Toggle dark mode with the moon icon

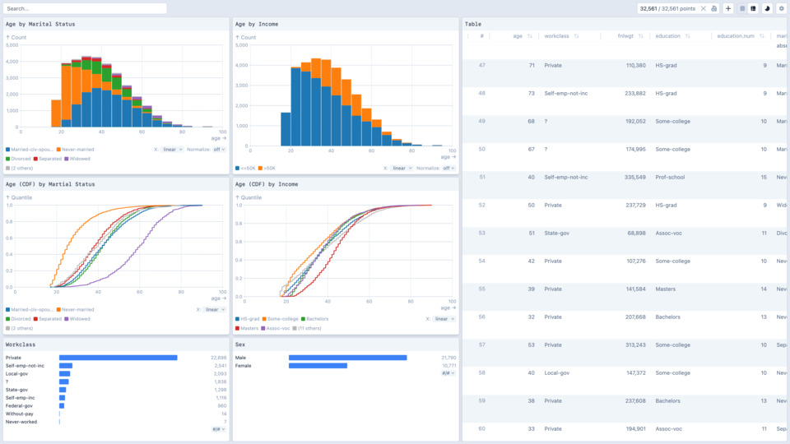tap(767, 8)
